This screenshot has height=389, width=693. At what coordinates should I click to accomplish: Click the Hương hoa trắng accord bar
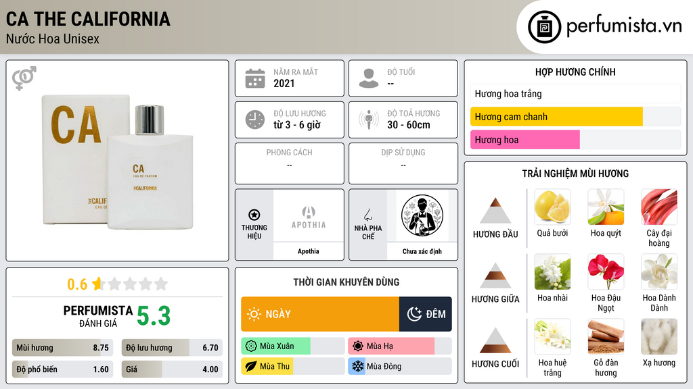coord(575,93)
